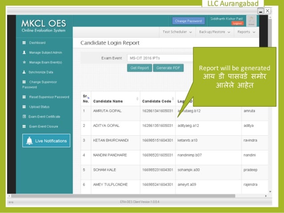Click candidate code 162861341605031
Screen dimensions: 284x213
[158, 111]
